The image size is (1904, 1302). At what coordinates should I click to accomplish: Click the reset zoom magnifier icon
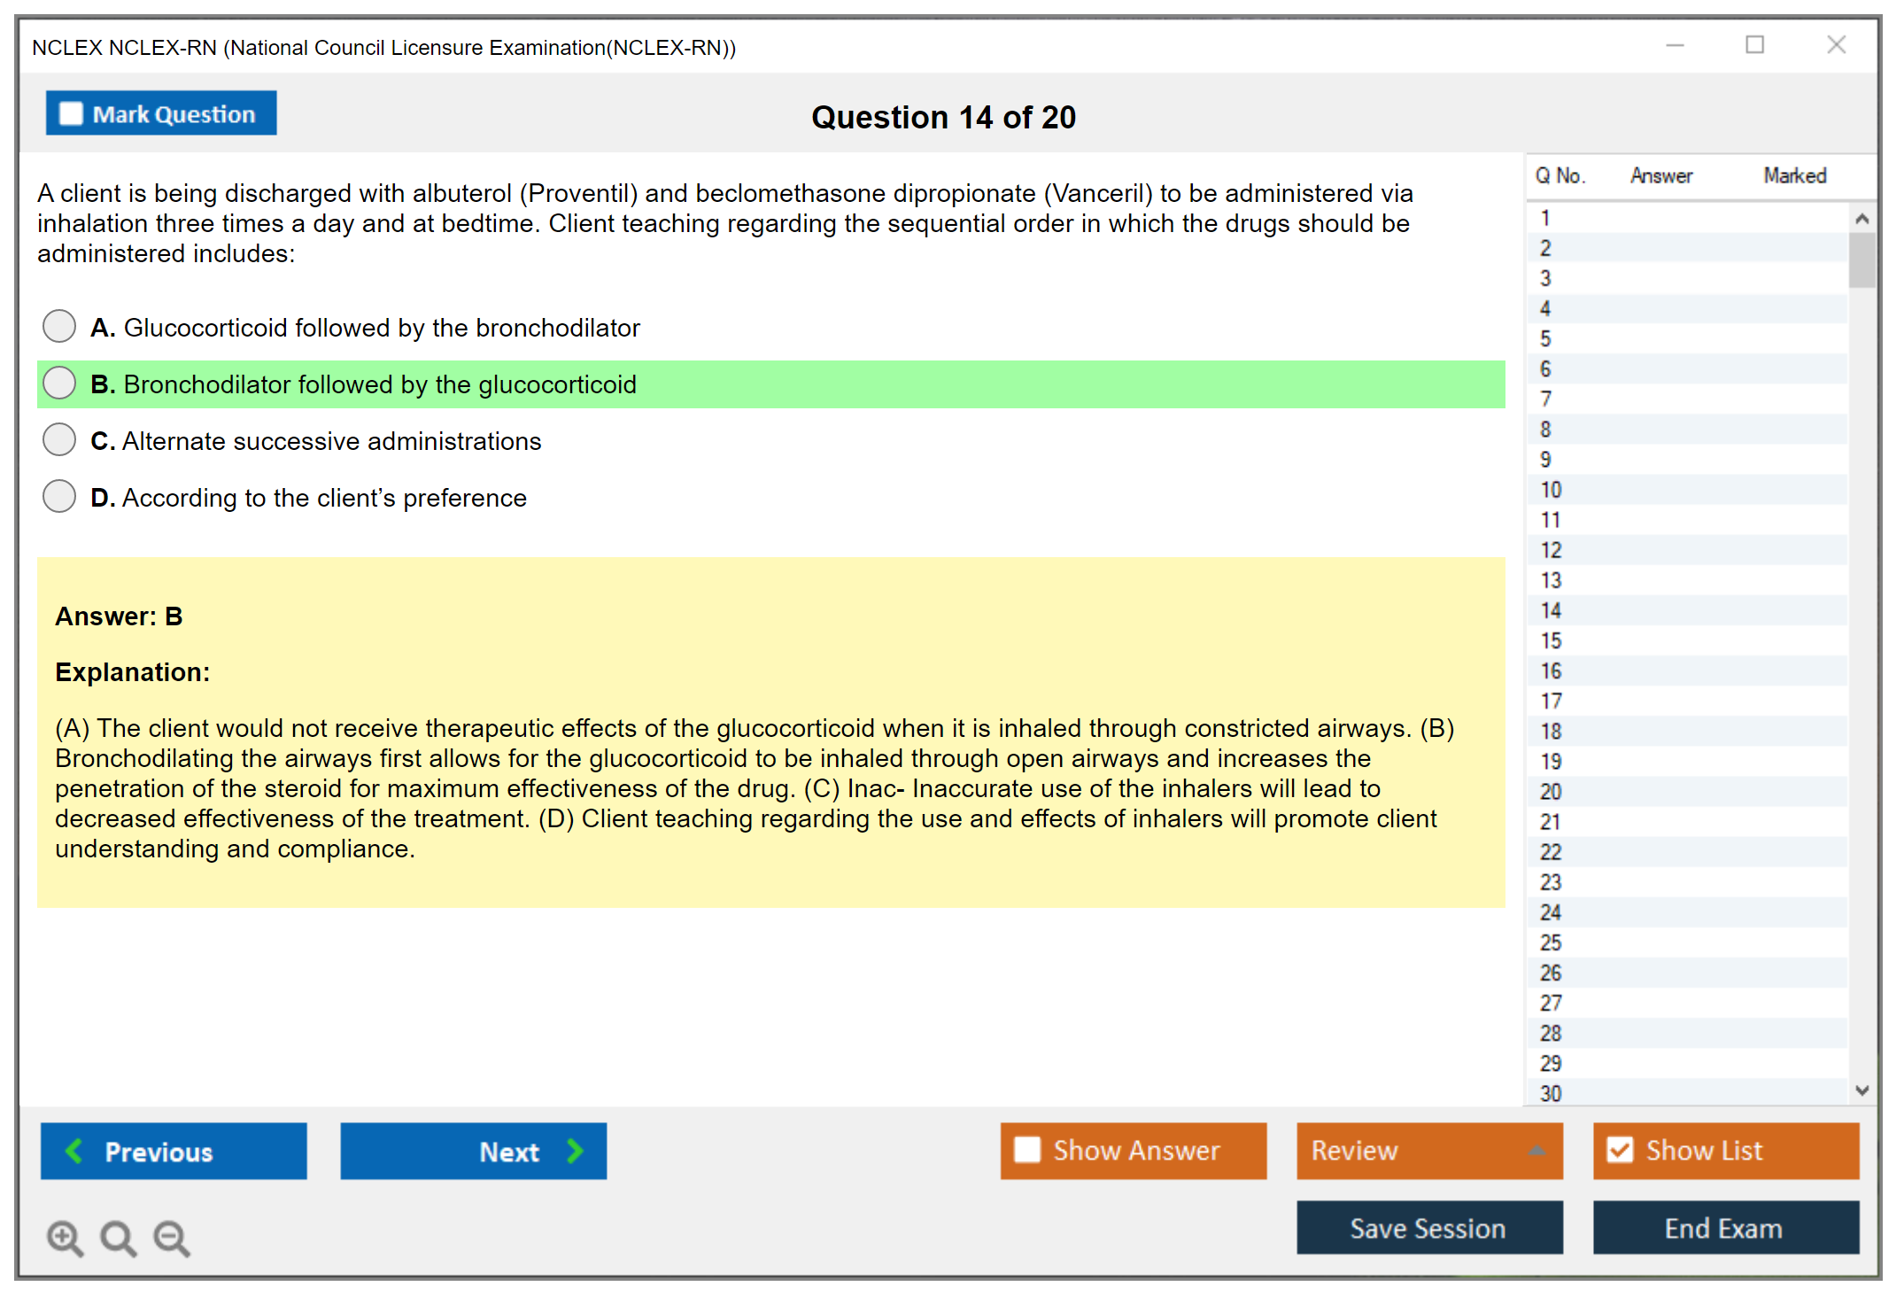118,1237
